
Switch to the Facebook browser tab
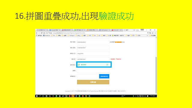tap(105, 30)
